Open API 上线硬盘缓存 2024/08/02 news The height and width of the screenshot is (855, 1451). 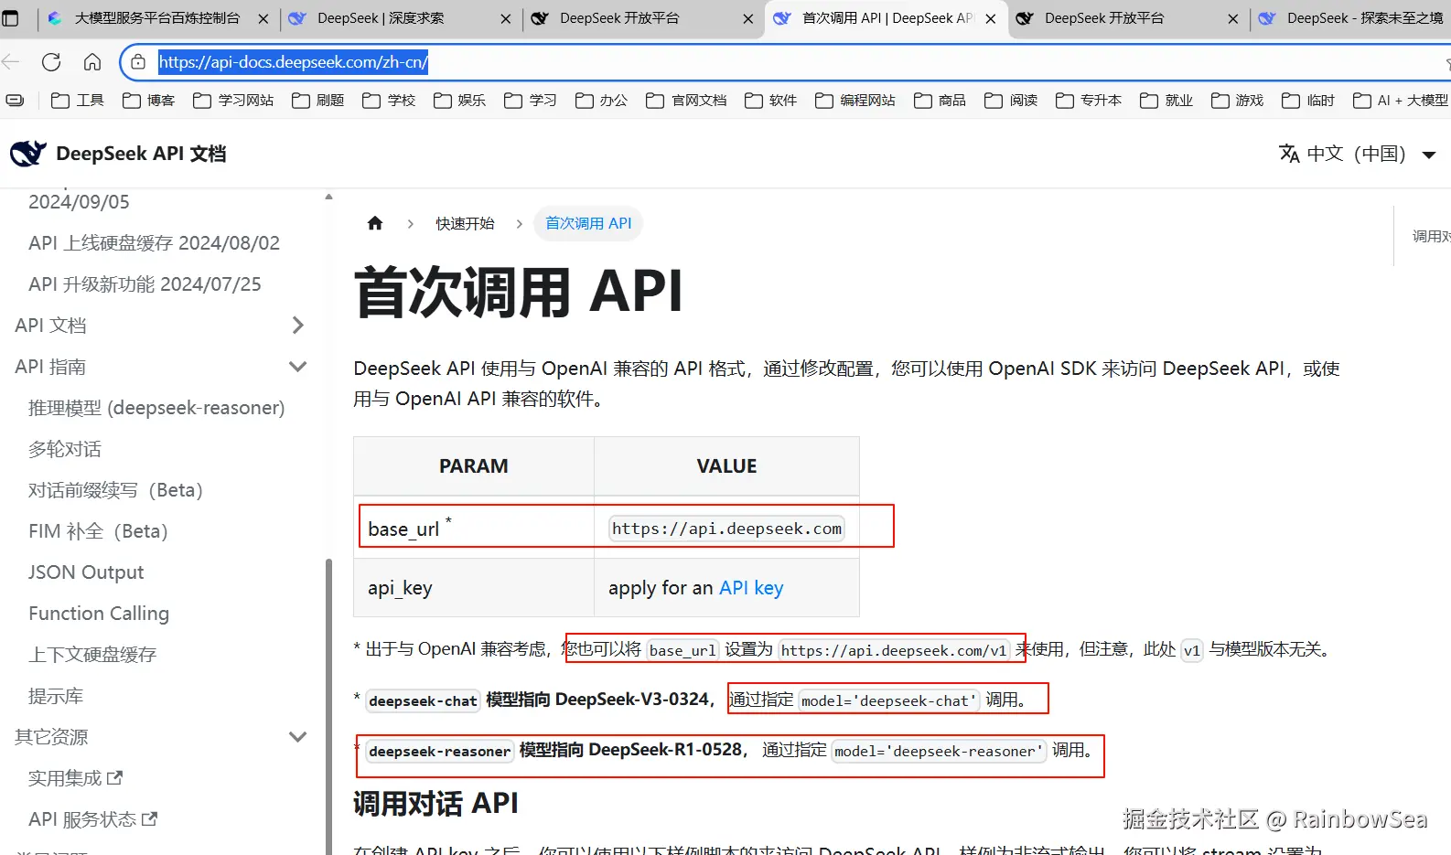154,243
